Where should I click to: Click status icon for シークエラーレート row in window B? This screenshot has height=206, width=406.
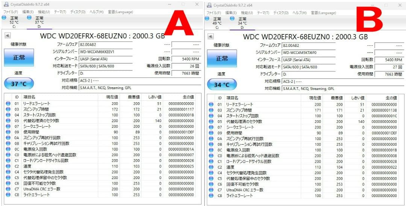tap(211, 127)
